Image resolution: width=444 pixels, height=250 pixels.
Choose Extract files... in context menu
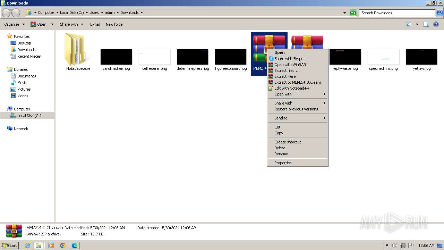(x=297, y=70)
